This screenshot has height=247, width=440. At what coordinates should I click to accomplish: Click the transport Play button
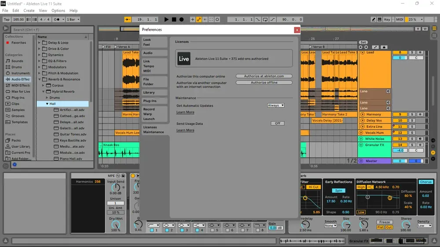(x=166, y=19)
